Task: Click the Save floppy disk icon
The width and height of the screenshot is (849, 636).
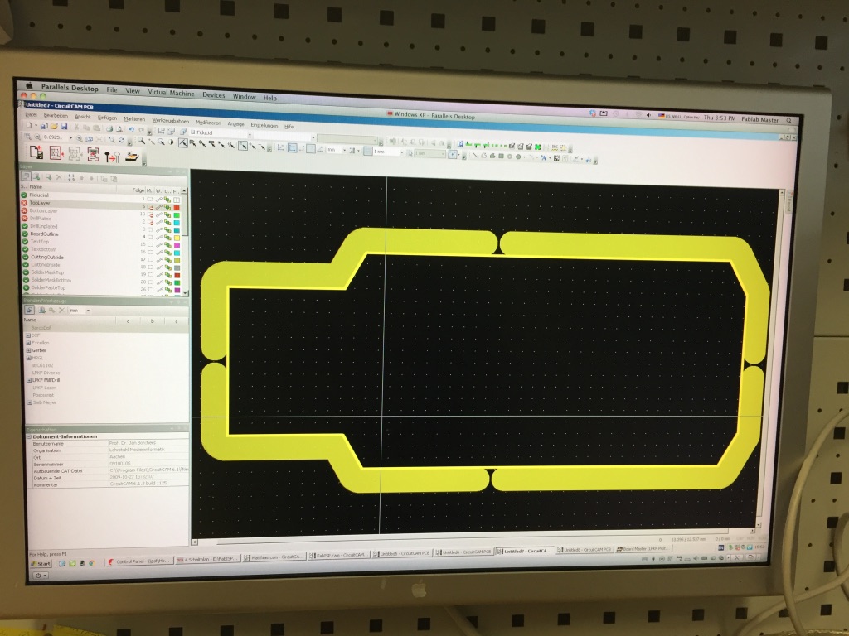Action: pyautogui.click(x=64, y=127)
